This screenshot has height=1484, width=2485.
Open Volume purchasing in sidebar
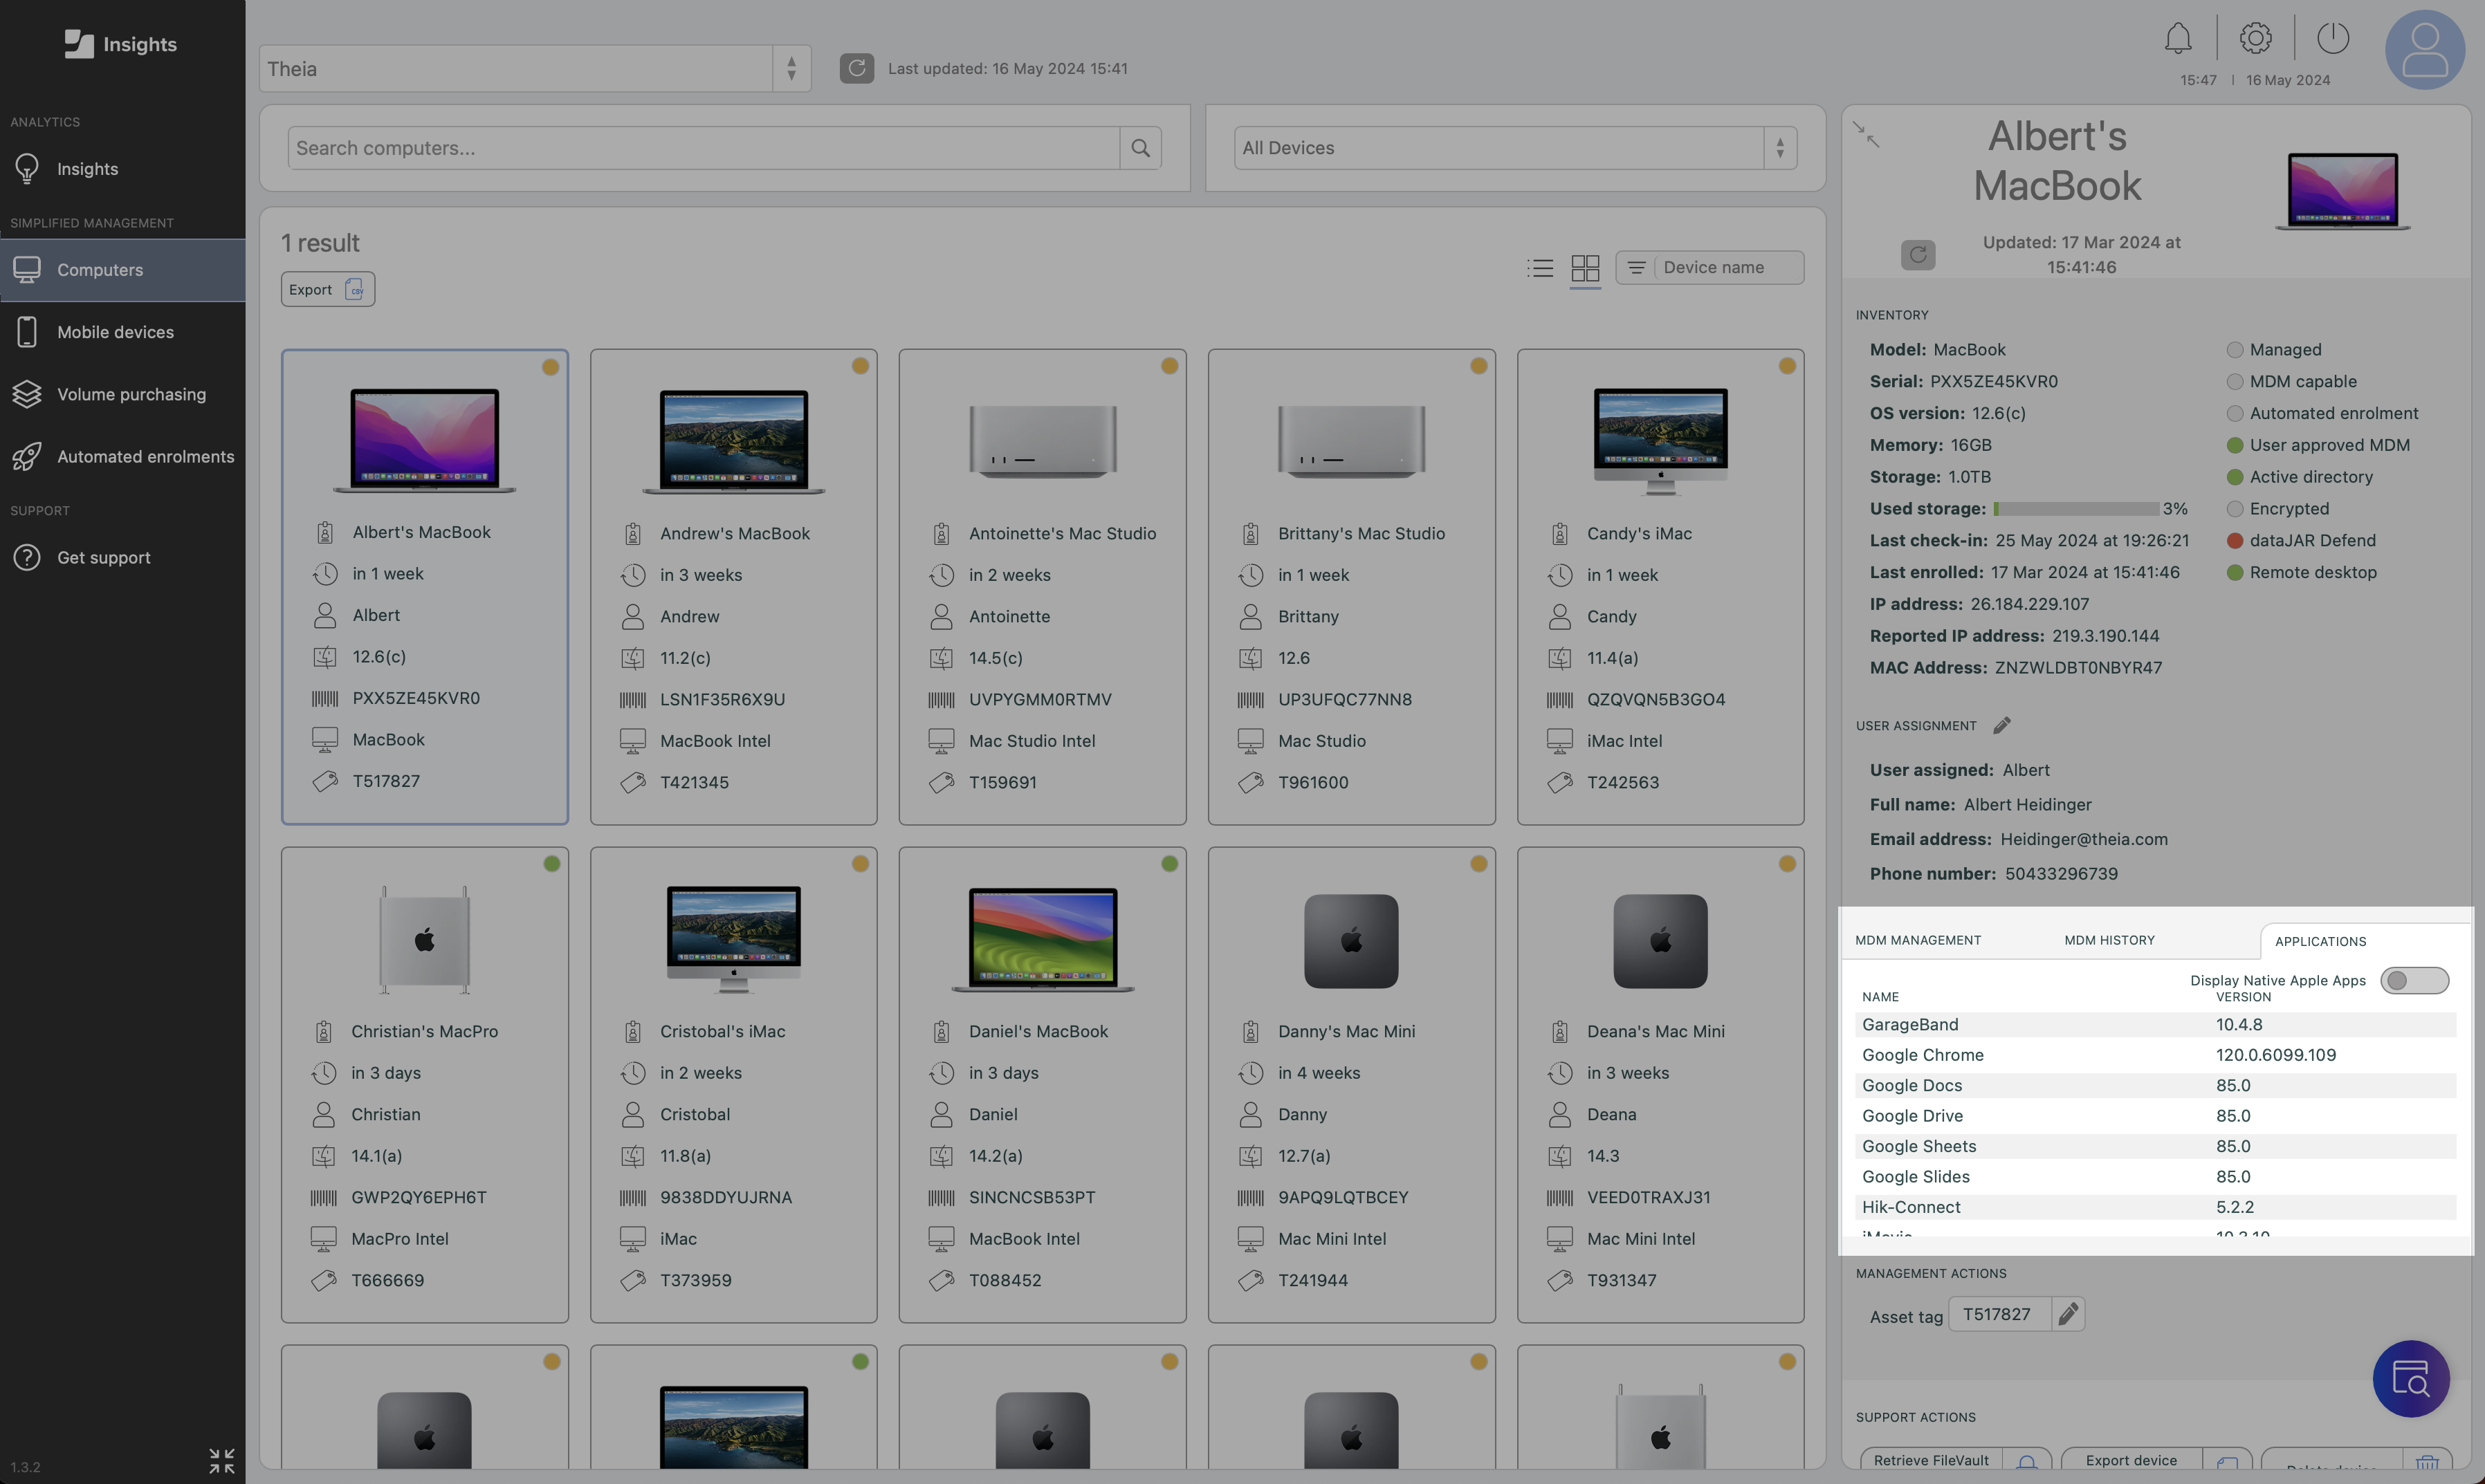[x=122, y=394]
